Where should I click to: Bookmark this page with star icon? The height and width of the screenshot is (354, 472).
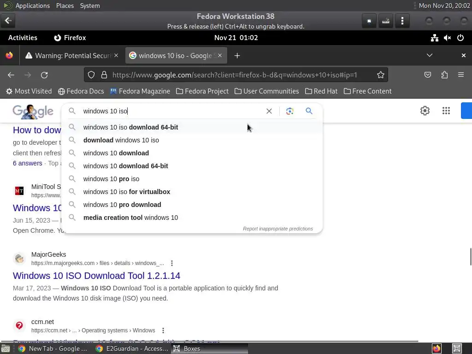[380, 75]
